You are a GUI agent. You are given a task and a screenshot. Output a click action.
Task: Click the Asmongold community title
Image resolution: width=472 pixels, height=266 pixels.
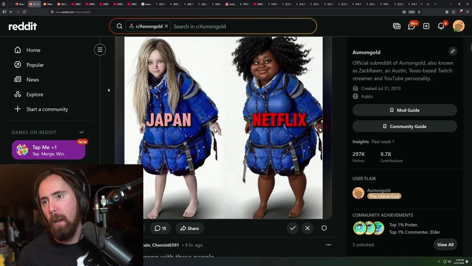coord(366,52)
